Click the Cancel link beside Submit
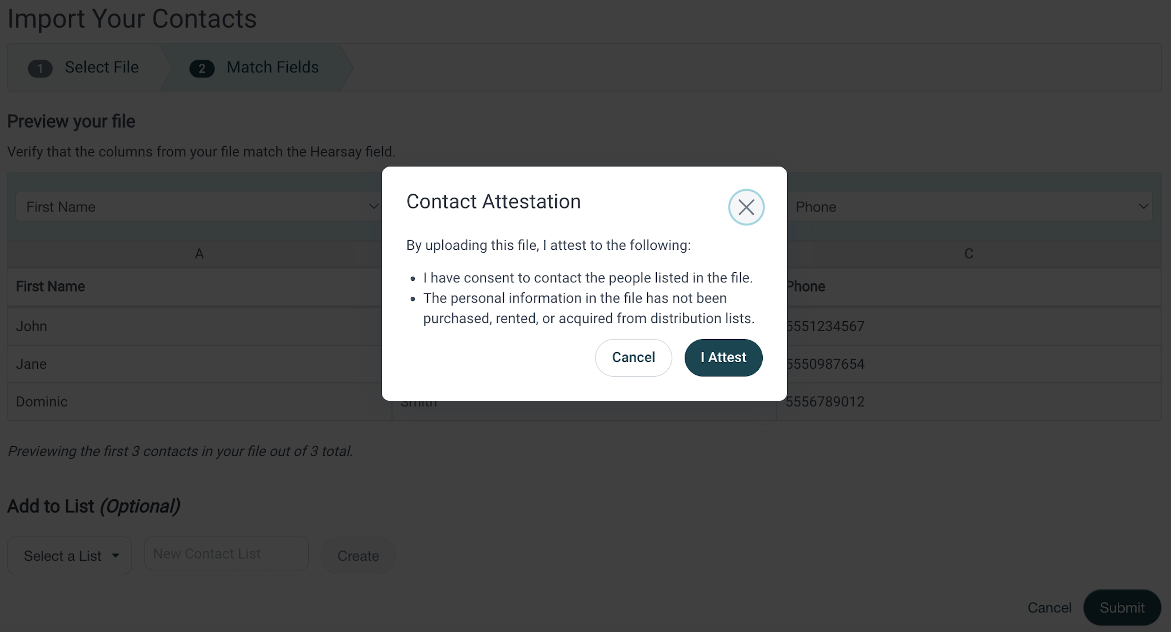Image resolution: width=1171 pixels, height=632 pixels. [1049, 607]
